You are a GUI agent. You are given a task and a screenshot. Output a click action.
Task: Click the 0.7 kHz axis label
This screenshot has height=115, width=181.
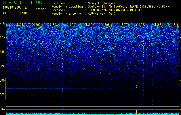(x=3, y=95)
